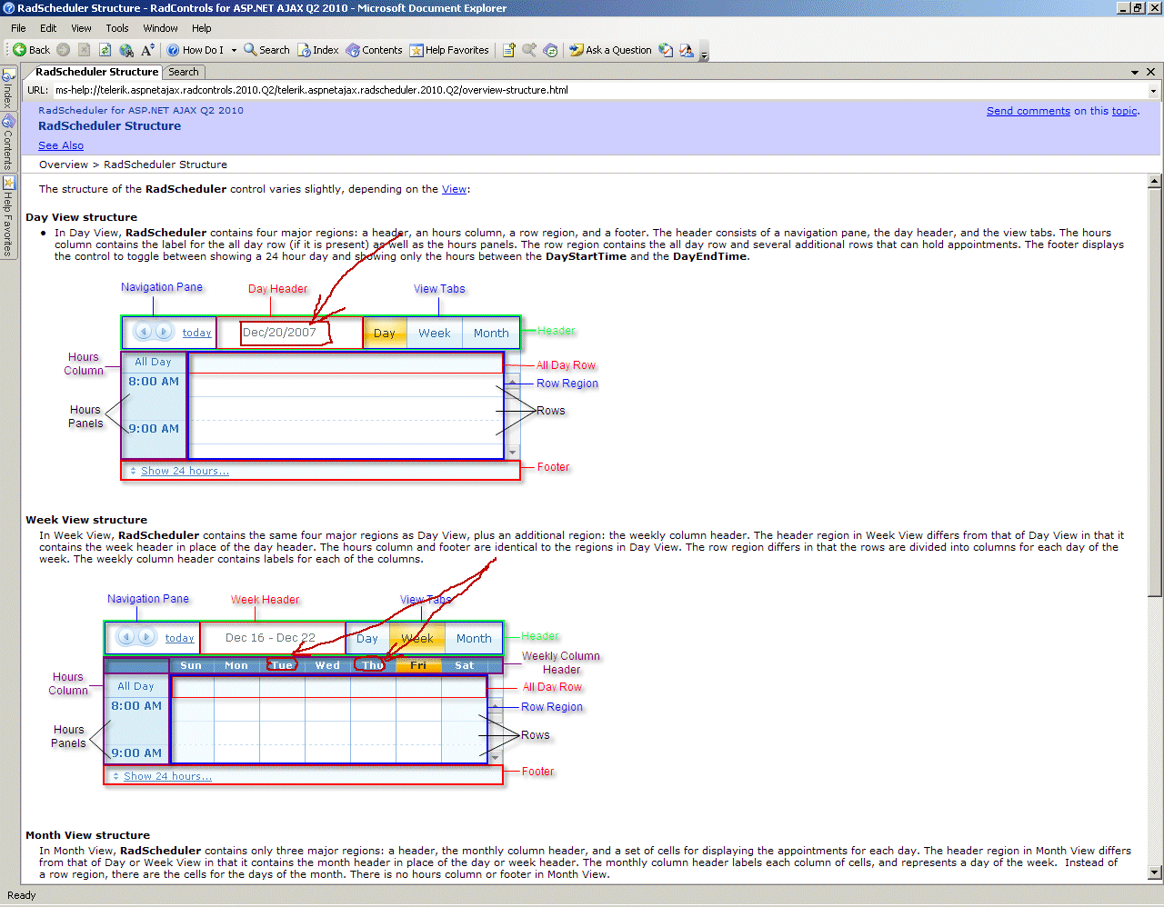Open the Edit menu
This screenshot has width=1164, height=907.
(x=48, y=28)
